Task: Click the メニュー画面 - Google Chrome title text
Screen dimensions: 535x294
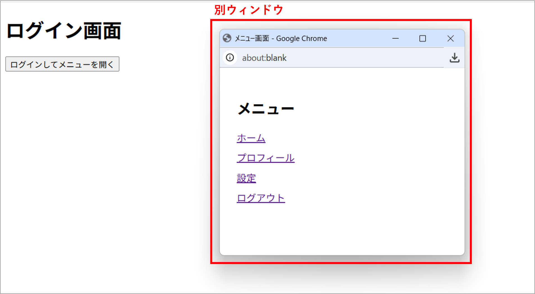Action: point(281,38)
